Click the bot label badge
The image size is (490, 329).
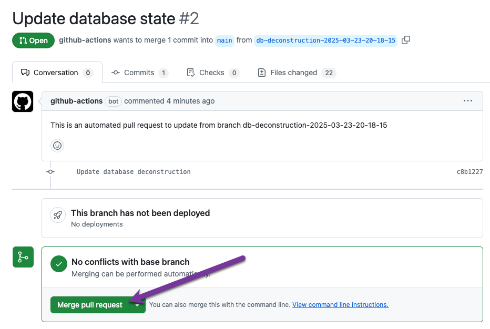(x=113, y=101)
